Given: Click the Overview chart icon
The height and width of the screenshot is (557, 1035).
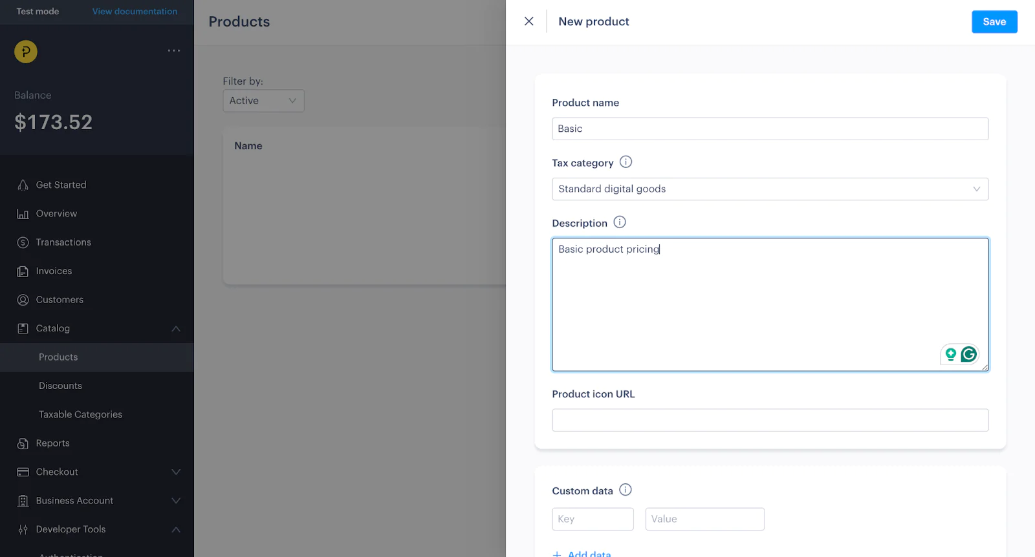Looking at the screenshot, I should [x=23, y=214].
